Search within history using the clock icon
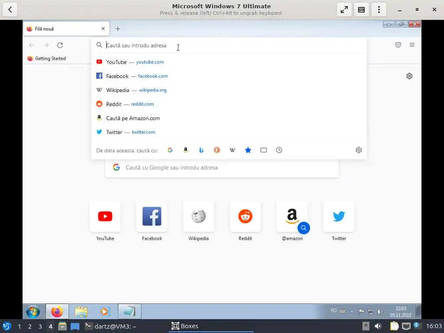The height and width of the screenshot is (333, 444). coord(279,150)
